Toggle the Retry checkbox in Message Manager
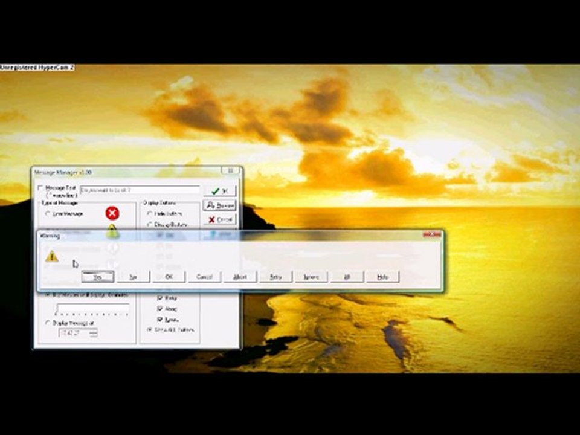Image resolution: width=580 pixels, height=435 pixels. 160,298
